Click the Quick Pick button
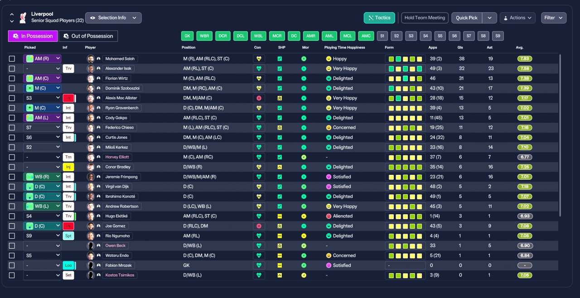The image size is (580, 298). tap(467, 18)
